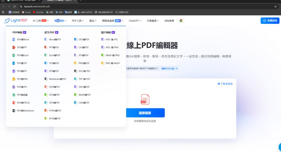Select the ODP to PDF entry
The width and height of the screenshot is (281, 152).
coord(52,87)
